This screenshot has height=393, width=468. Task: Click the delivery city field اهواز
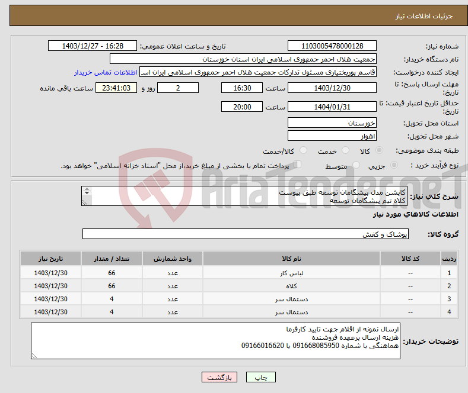[332, 136]
